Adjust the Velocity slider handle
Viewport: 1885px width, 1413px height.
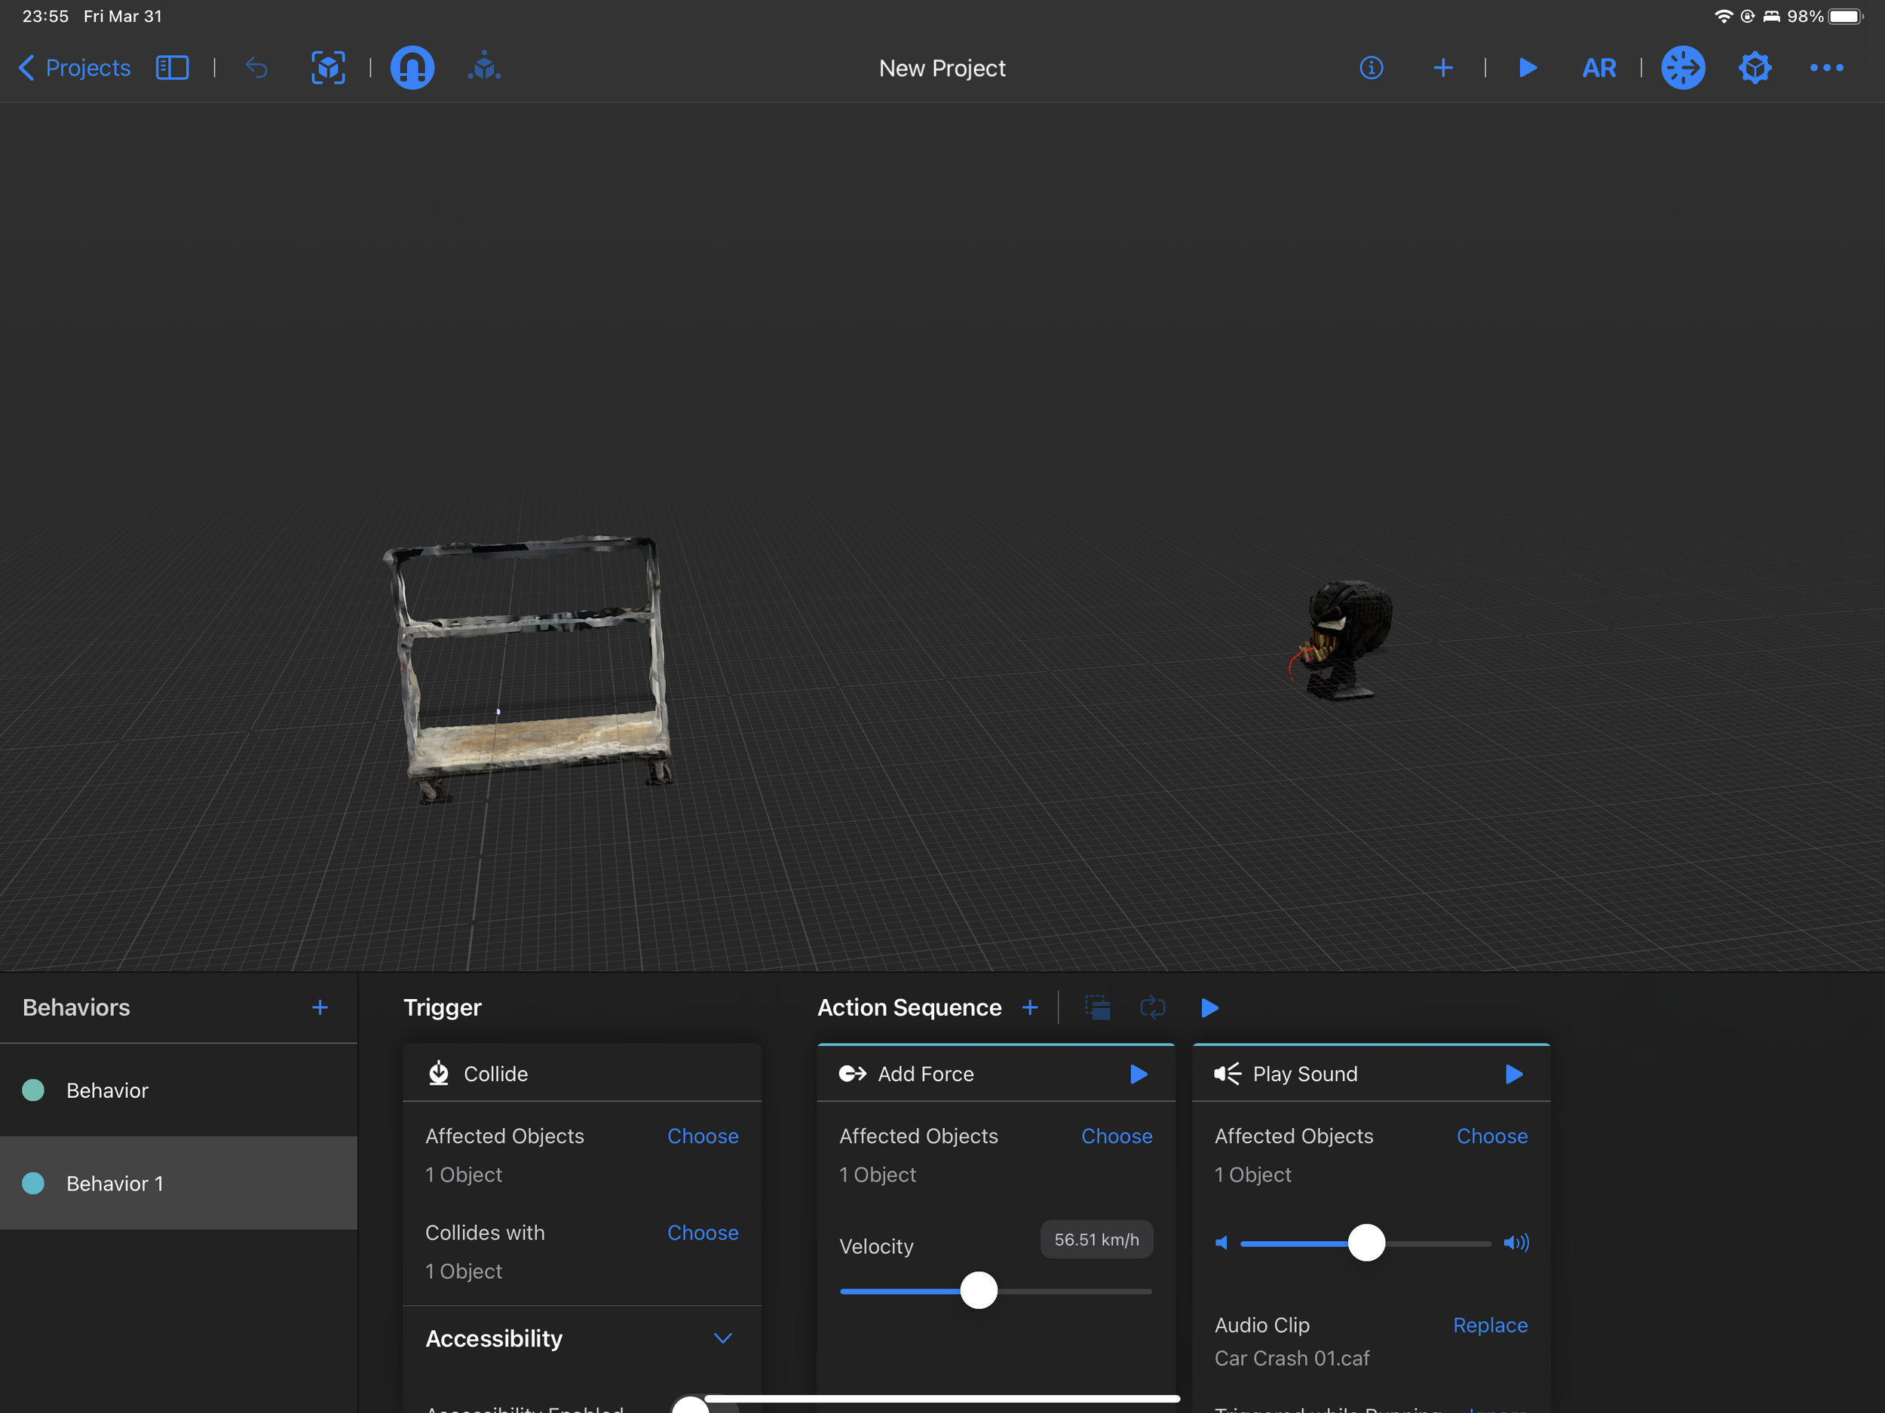[978, 1290]
